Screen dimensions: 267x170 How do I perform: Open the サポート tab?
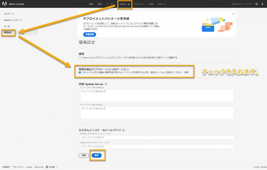(x=162, y=4)
